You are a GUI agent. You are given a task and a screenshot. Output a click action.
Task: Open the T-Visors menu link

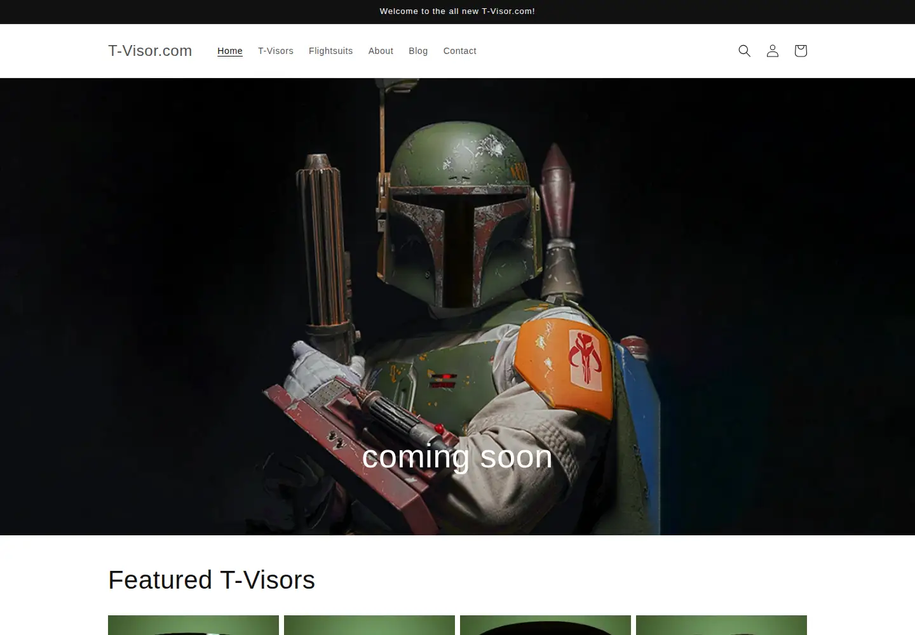point(276,51)
